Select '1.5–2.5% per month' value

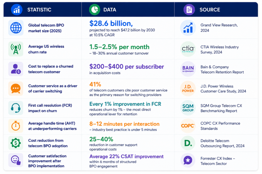[x=119, y=47]
